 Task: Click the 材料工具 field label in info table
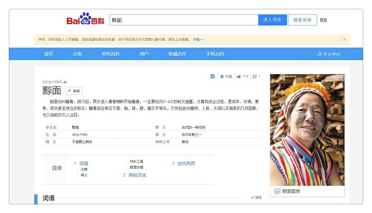tap(163, 142)
